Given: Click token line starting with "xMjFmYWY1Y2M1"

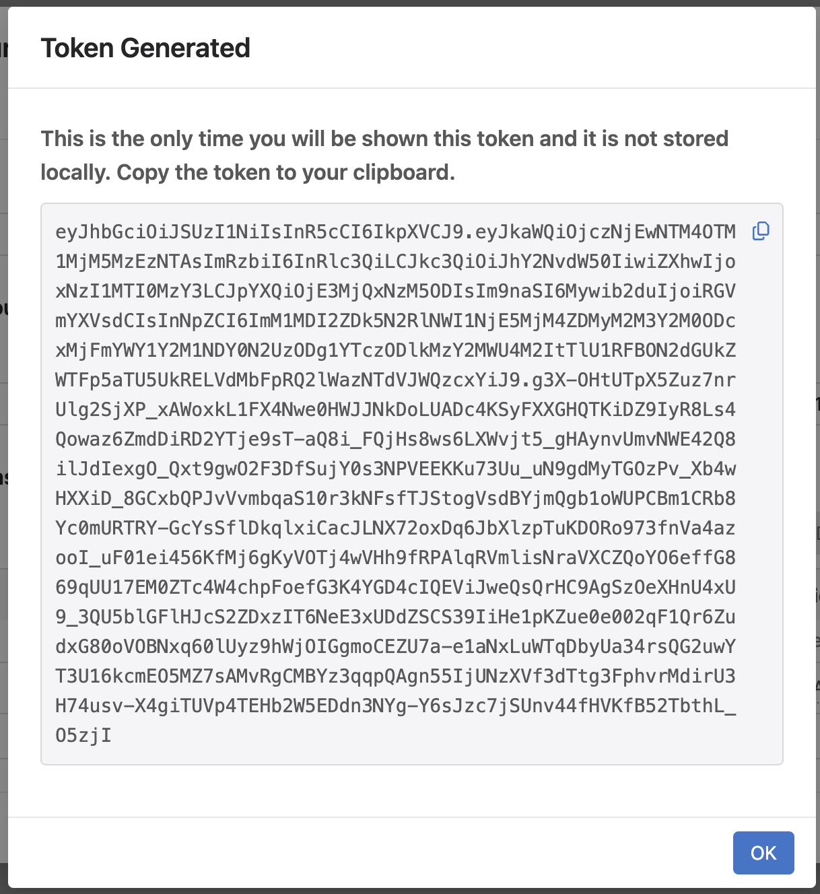Looking at the screenshot, I should point(395,351).
